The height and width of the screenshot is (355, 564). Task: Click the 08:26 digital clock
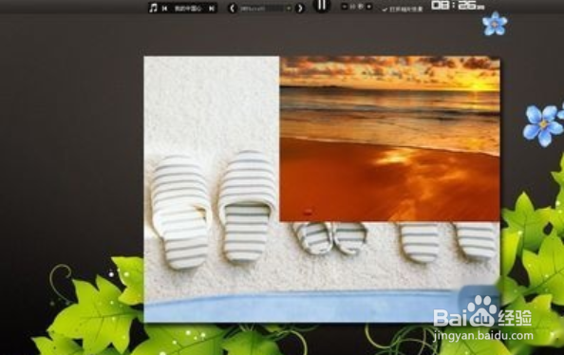[x=458, y=5]
